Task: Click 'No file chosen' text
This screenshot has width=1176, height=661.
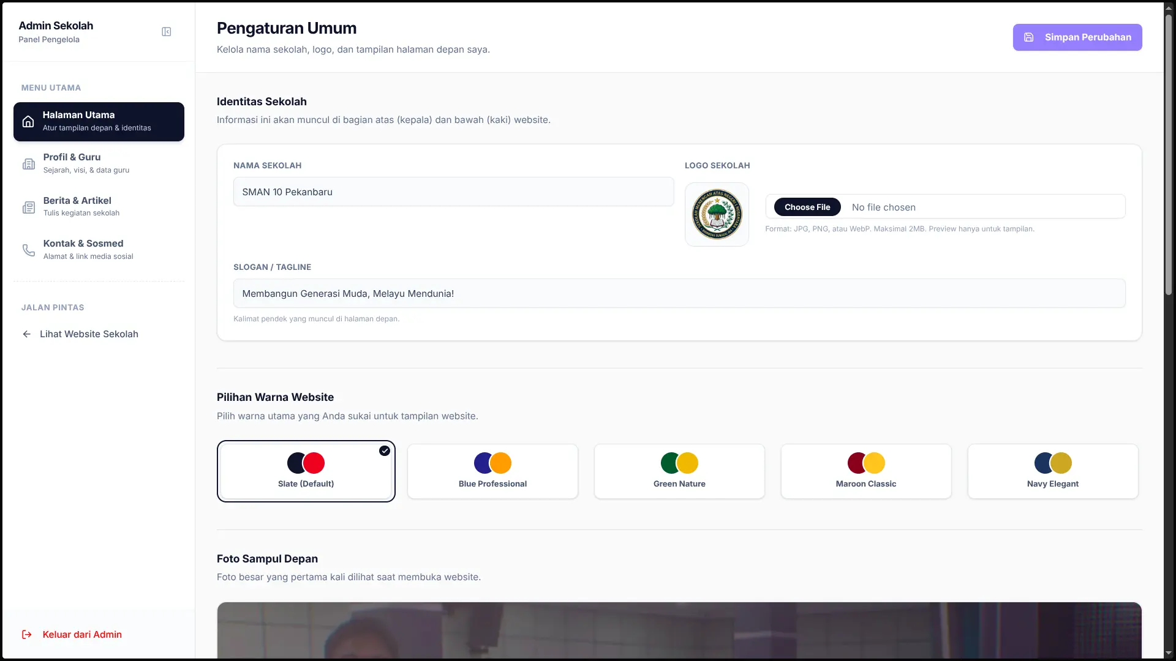Action: 884,207
